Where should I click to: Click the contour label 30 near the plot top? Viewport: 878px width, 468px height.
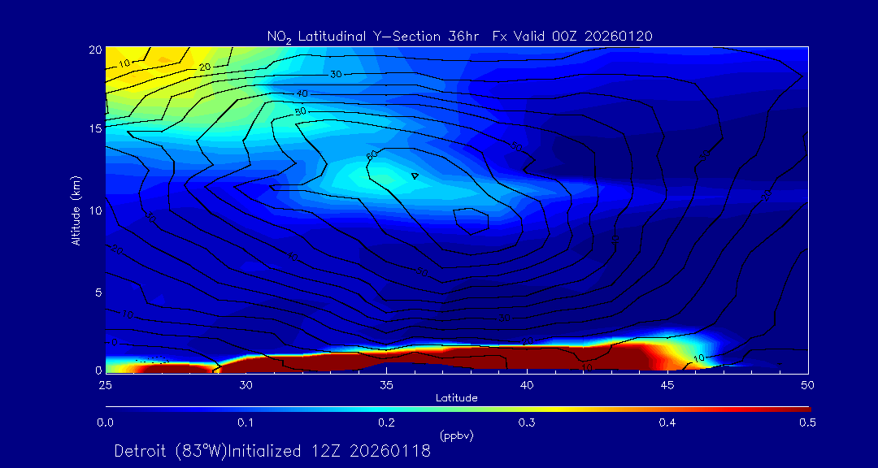336,75
